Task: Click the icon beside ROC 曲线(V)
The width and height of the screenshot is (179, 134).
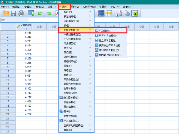Action: coord(61,121)
